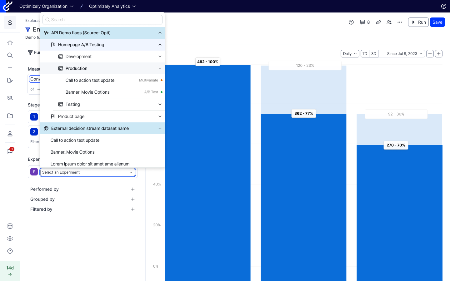Click the experiment Search field
450x281 pixels.
tap(102, 20)
